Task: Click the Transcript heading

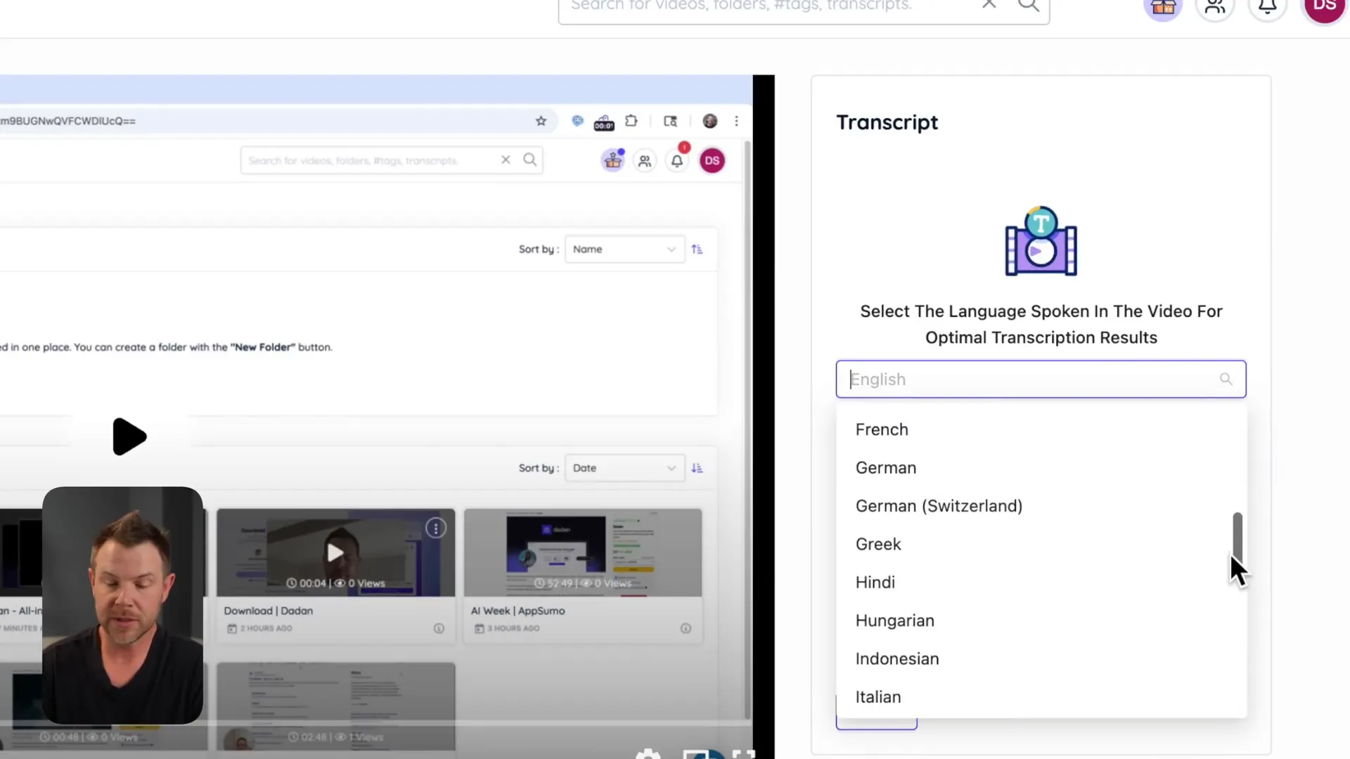Action: 887,122
